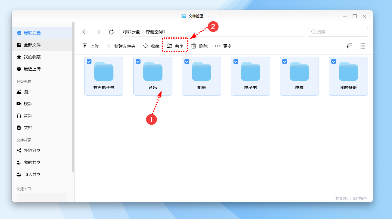The height and width of the screenshot is (219, 392).
Task: Click the Delete (删除) trash button
Action: tap(199, 46)
